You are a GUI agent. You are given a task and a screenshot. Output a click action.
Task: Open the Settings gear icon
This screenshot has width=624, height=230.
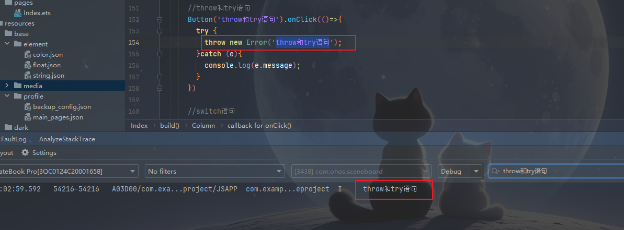[x=25, y=153]
